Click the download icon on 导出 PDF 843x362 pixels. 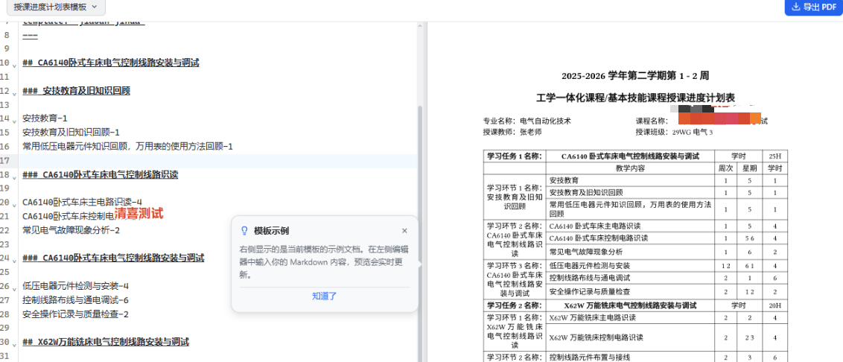[796, 7]
